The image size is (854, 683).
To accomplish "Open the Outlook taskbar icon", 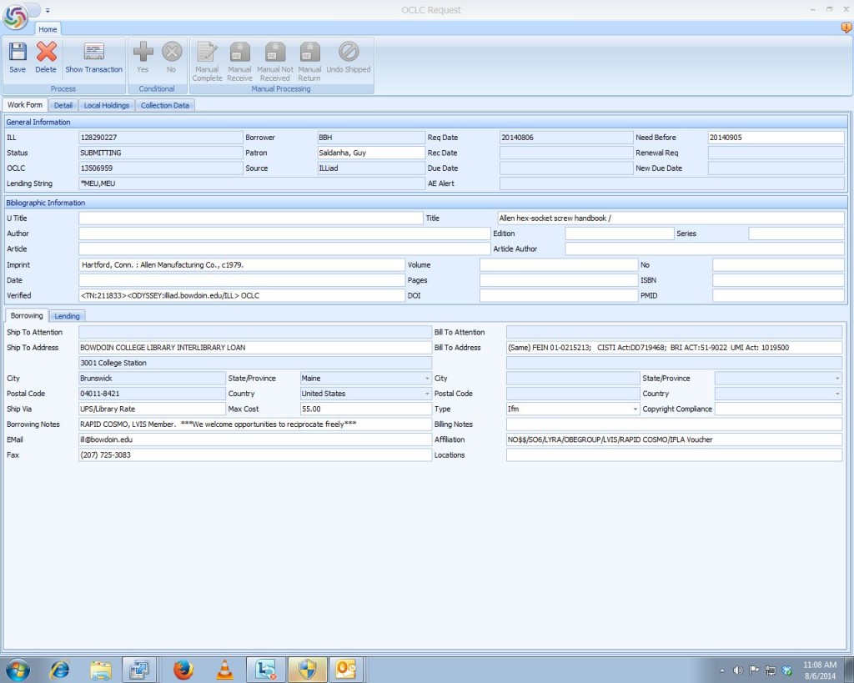I will tap(345, 670).
